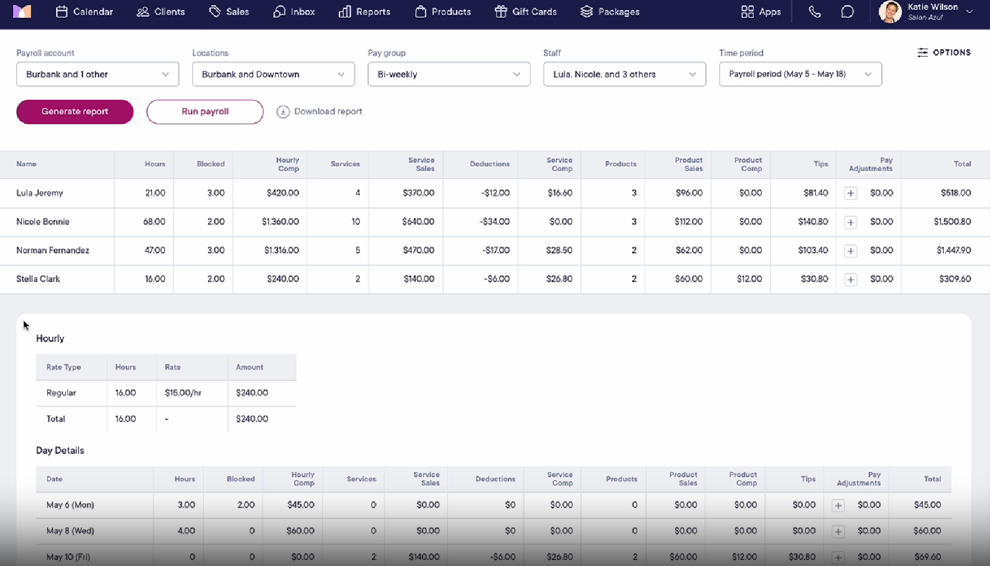The height and width of the screenshot is (566, 990).
Task: Click the Mangomint logo icon
Action: (22, 11)
